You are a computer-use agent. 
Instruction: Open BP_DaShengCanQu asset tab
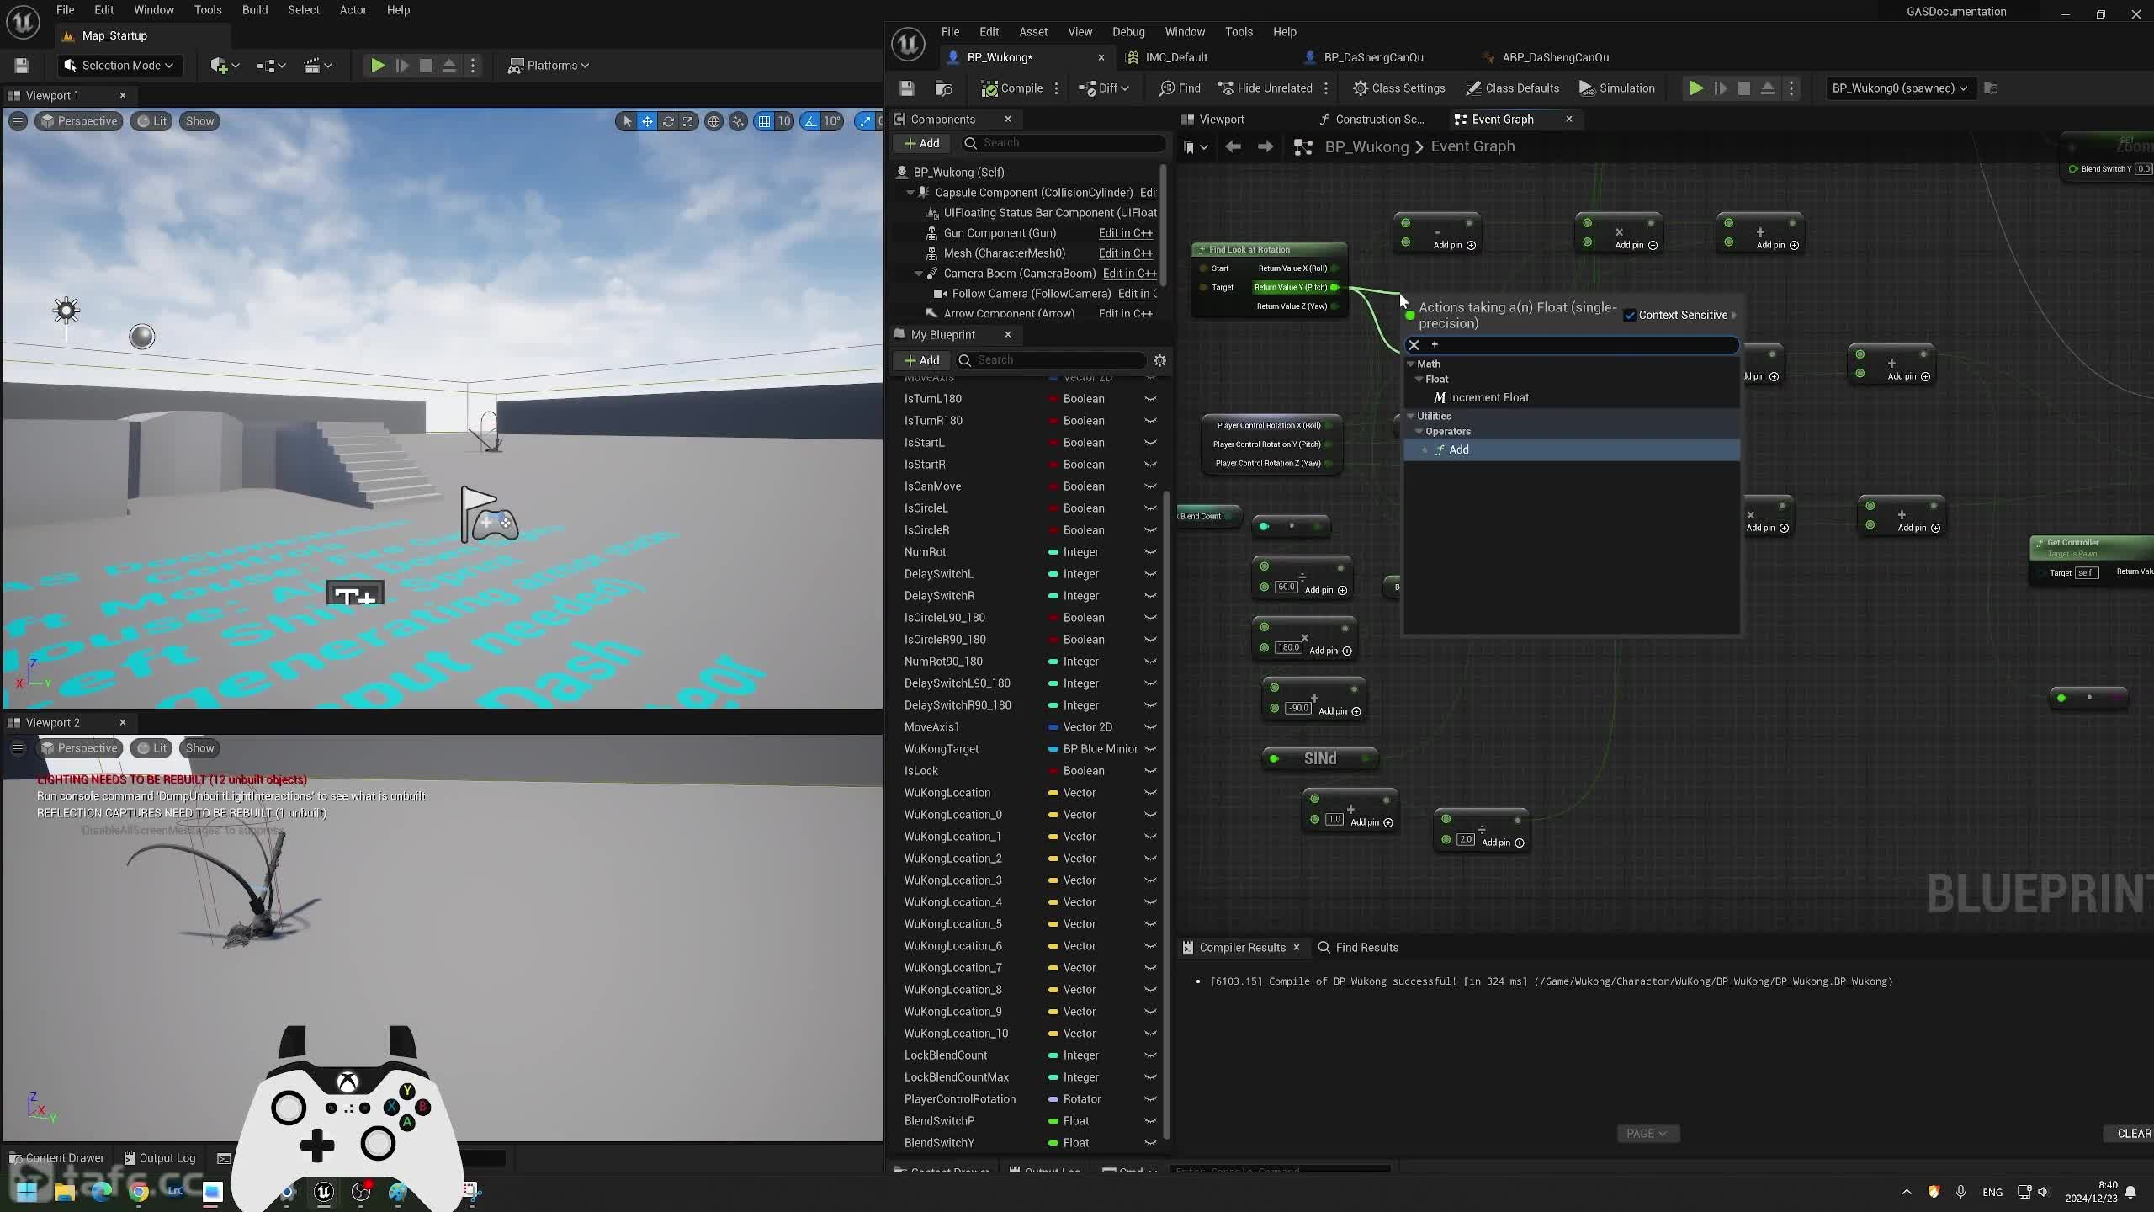pos(1364,58)
